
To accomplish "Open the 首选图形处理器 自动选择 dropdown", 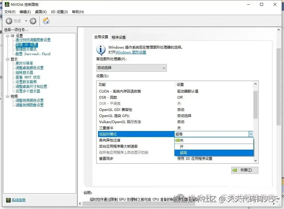I will (x=131, y=68).
